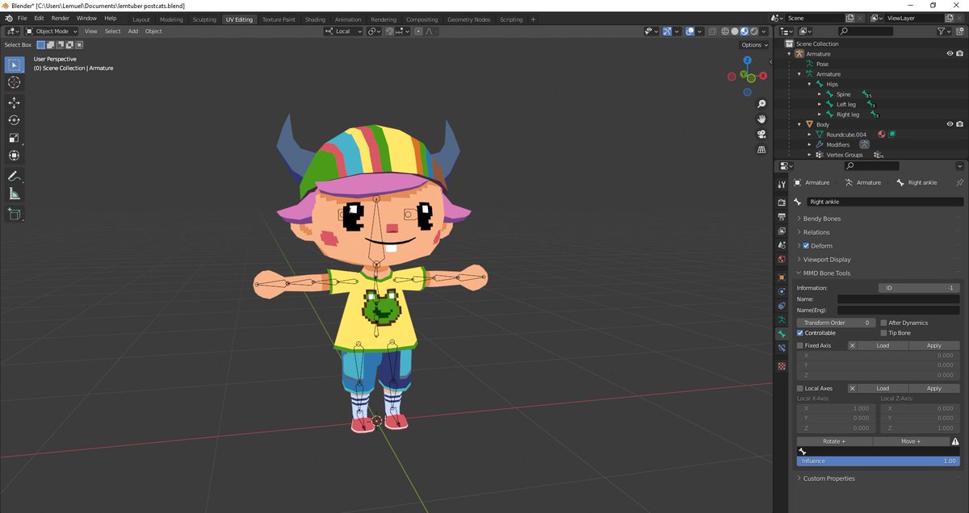The height and width of the screenshot is (513, 969).
Task: Open the Bone Constraints properties tab
Action: pos(782,348)
